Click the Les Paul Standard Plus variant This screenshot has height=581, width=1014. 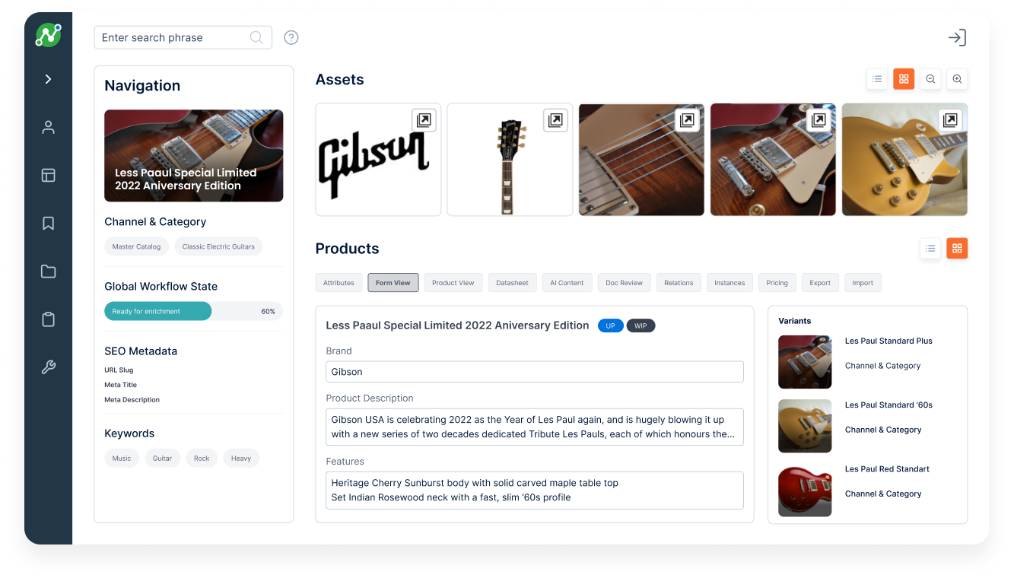coord(888,341)
